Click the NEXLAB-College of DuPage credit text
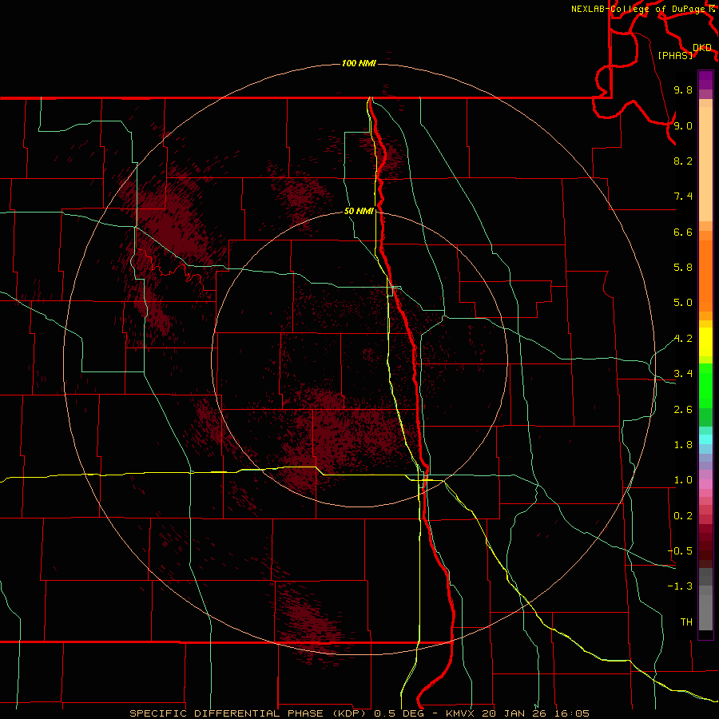This screenshot has height=719, width=719. pos(639,9)
